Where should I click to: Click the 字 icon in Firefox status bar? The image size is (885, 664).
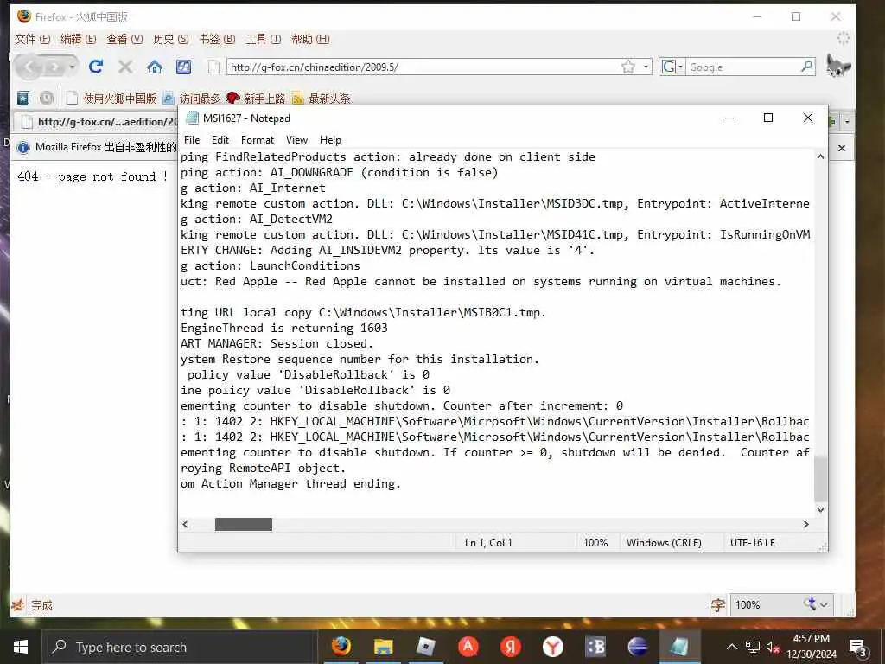coord(717,605)
